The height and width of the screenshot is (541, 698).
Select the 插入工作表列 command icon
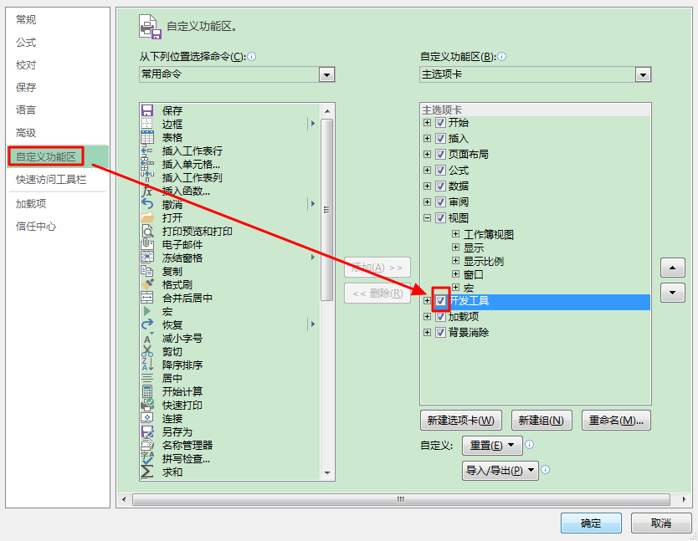coord(147,177)
